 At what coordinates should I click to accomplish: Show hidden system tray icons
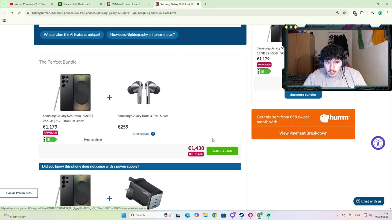[x=337, y=215]
